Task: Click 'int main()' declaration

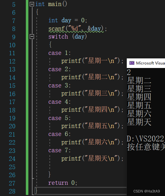Action: tap(51, 4)
